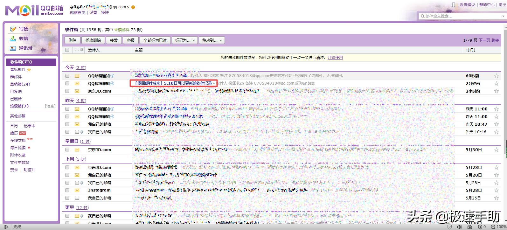The height and width of the screenshot is (230, 507).
Task: Open the 收件箱(73) folder
Action: 31,62
